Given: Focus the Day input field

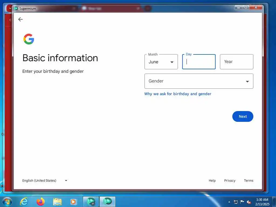Looking at the screenshot, I should pyautogui.click(x=199, y=62).
